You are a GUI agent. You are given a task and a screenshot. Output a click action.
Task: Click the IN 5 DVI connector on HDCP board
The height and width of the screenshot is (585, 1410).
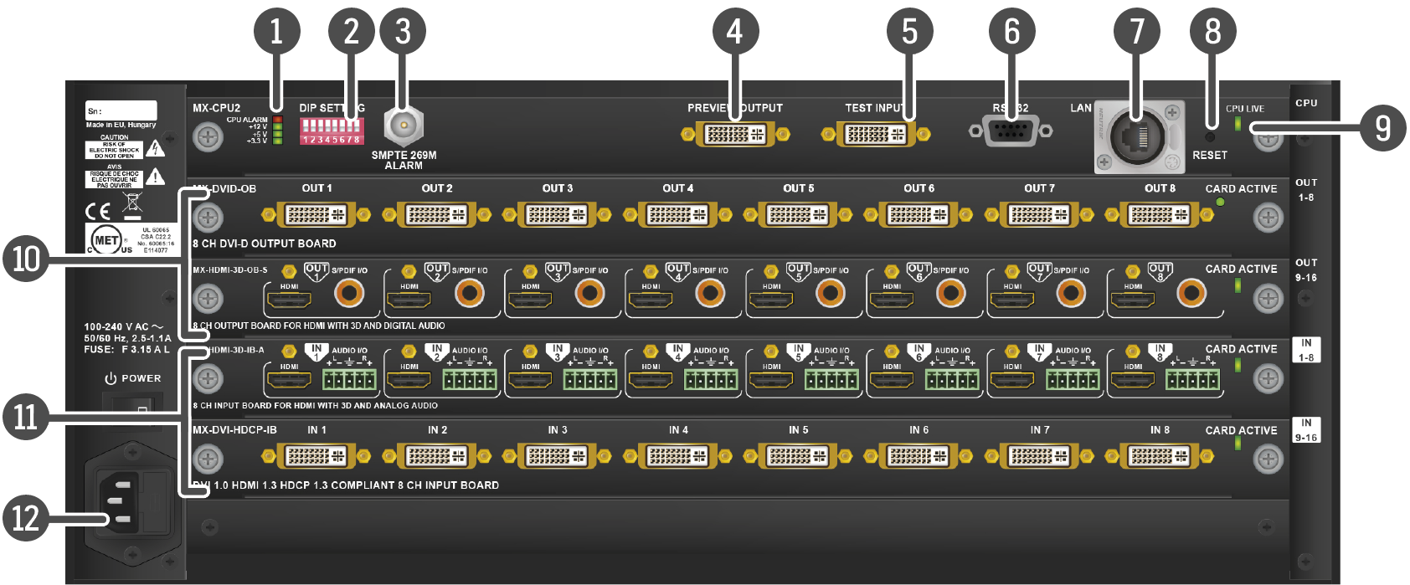798,456
